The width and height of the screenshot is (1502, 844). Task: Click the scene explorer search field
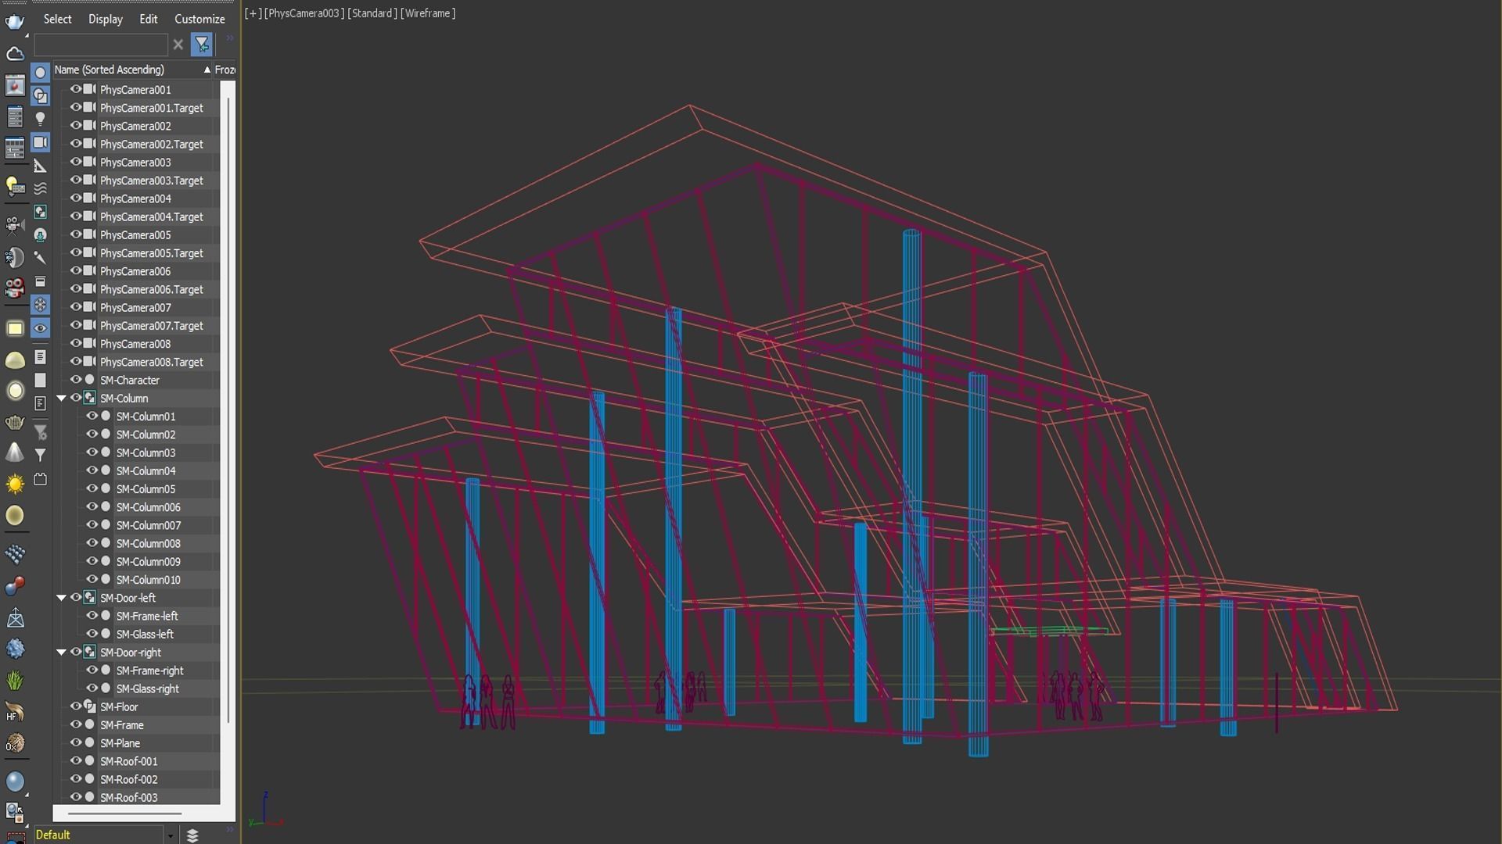click(x=100, y=45)
